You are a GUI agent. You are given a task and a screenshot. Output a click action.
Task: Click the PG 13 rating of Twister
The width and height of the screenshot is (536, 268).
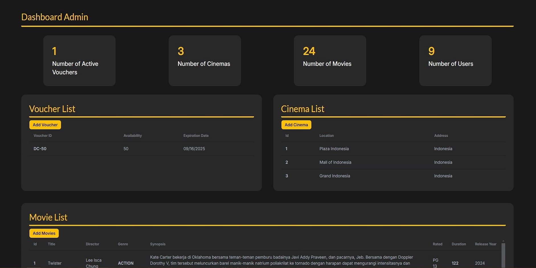(435, 263)
